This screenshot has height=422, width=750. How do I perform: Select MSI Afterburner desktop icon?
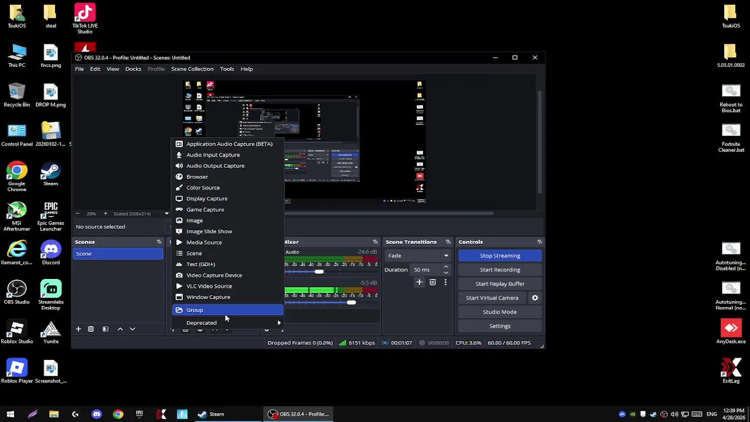pyautogui.click(x=17, y=216)
